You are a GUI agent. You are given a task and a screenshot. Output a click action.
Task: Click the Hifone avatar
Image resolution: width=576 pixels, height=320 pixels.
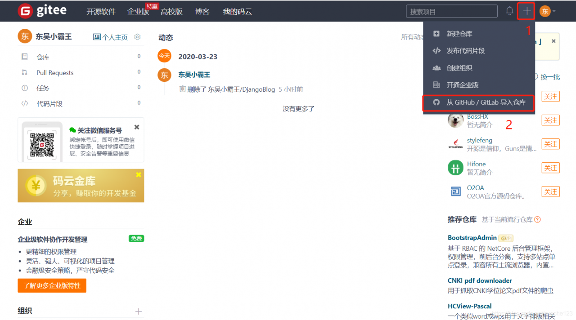455,168
